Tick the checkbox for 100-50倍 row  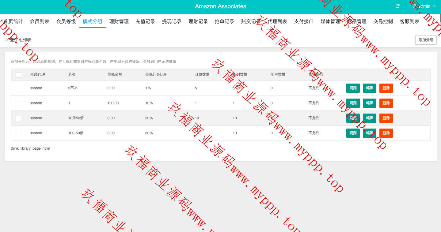[x=18, y=133]
